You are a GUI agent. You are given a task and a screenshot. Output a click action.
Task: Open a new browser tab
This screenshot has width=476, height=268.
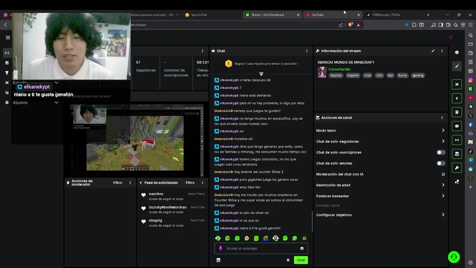point(428,15)
